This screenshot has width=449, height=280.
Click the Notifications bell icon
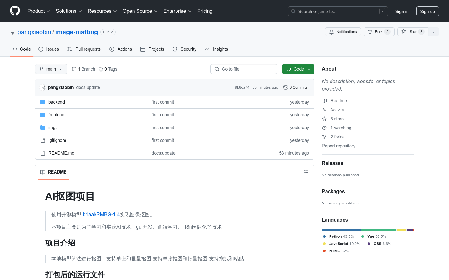(331, 32)
